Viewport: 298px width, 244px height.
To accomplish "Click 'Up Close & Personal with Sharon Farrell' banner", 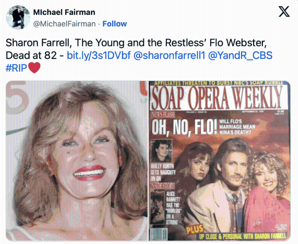I will tap(242, 236).
